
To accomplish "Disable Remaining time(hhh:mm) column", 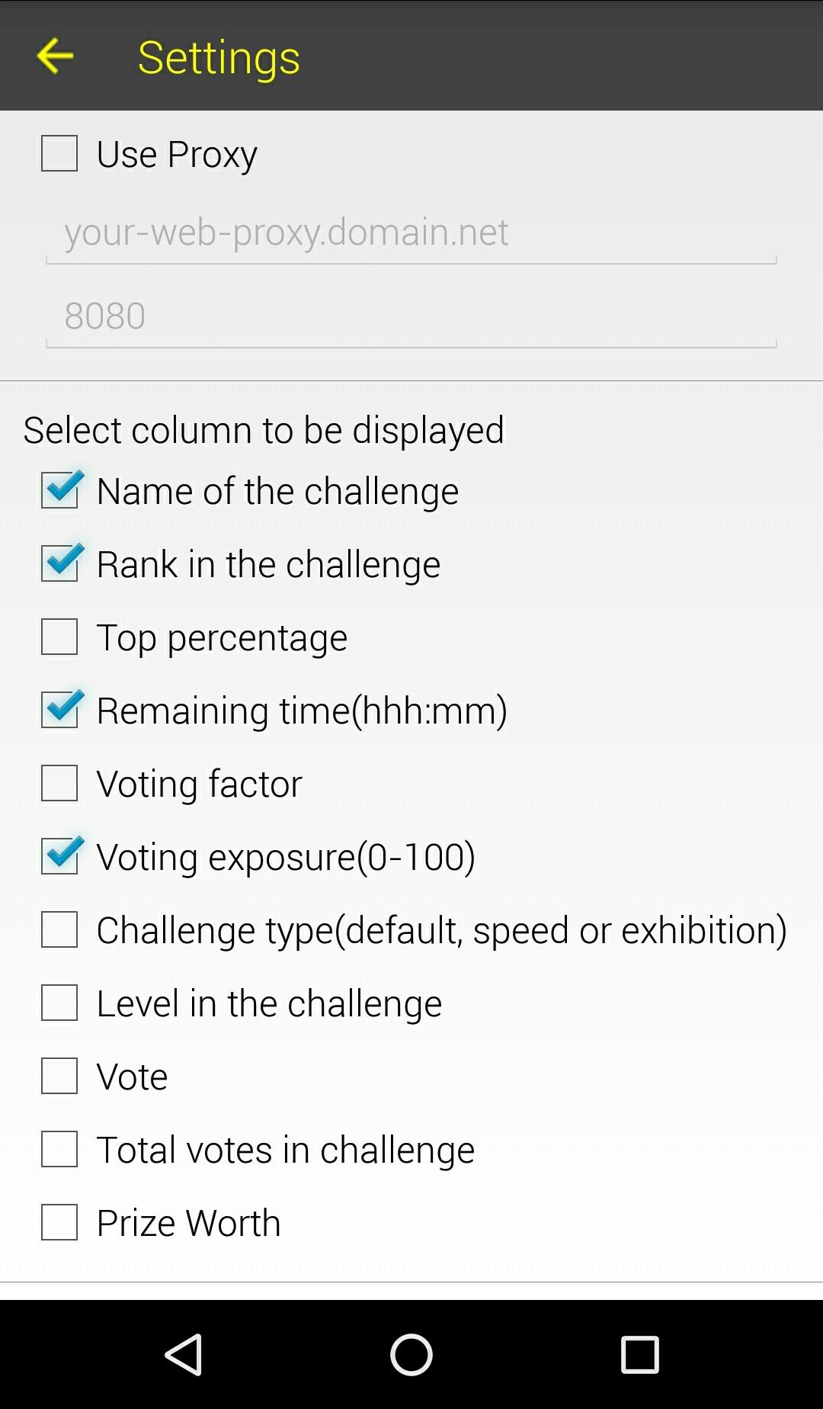I will click(x=59, y=710).
